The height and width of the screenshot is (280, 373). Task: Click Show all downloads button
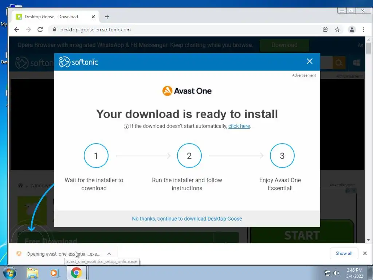pyautogui.click(x=344, y=253)
